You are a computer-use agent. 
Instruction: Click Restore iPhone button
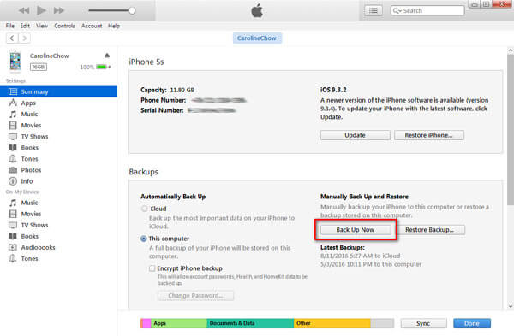click(x=429, y=135)
